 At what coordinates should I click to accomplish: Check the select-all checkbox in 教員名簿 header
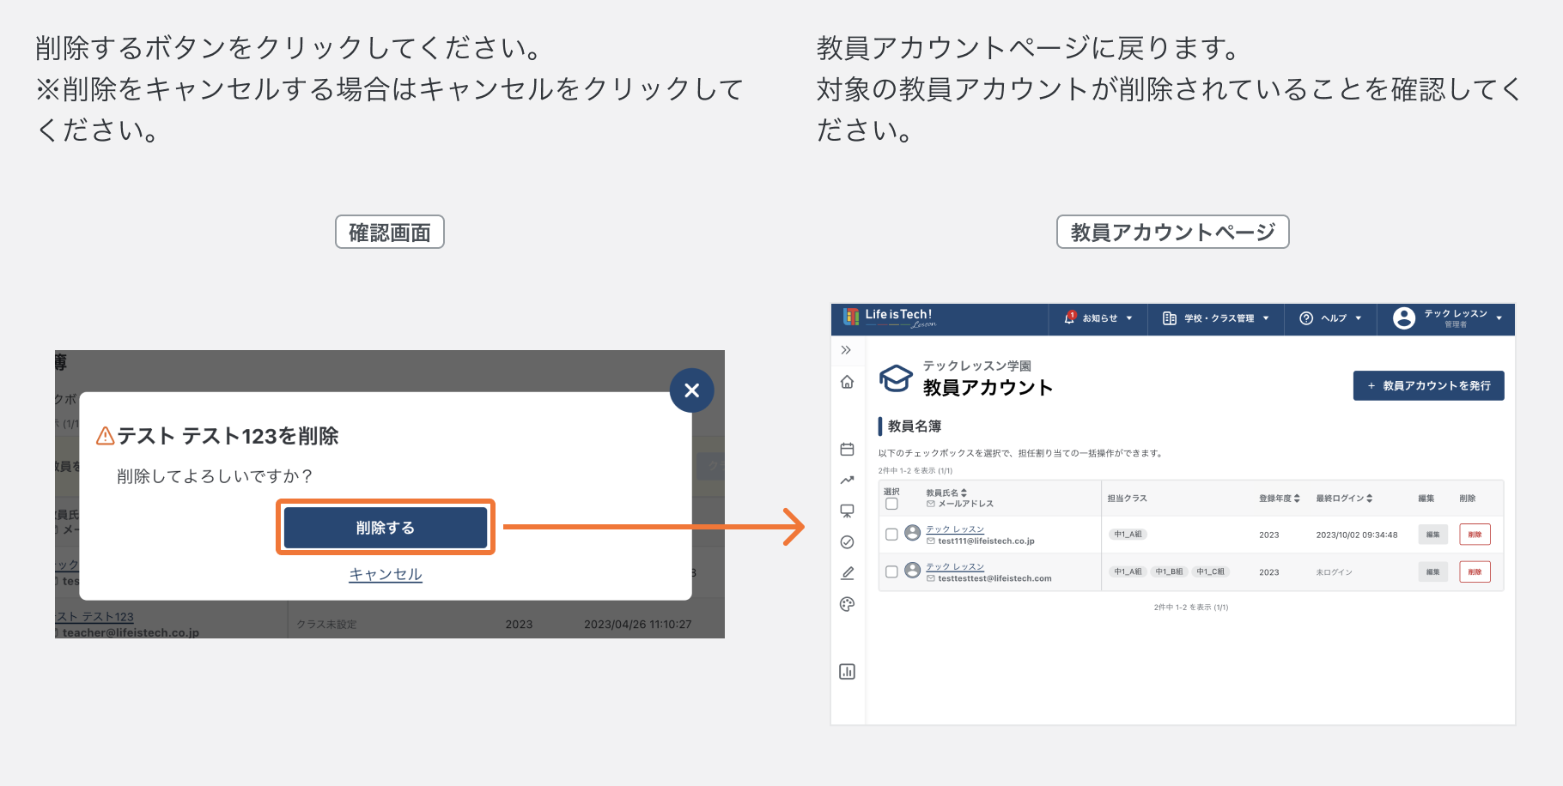pyautogui.click(x=891, y=505)
